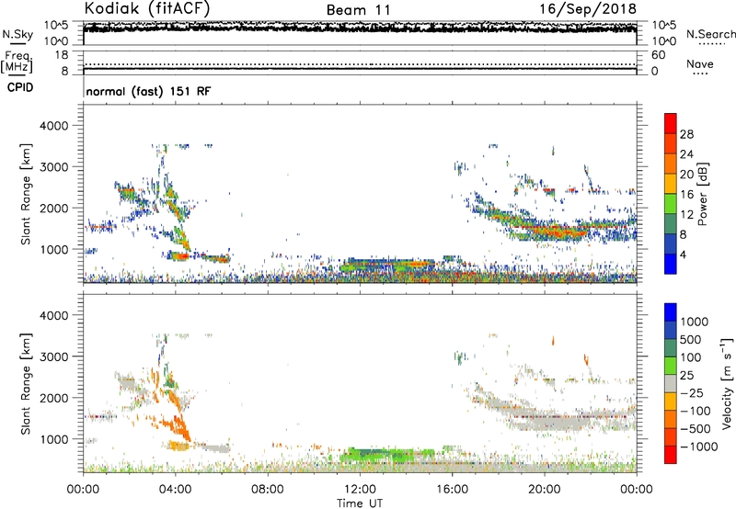This screenshot has width=736, height=509.
Task: Click the "4" Power colorbar label
Action: click(x=683, y=254)
